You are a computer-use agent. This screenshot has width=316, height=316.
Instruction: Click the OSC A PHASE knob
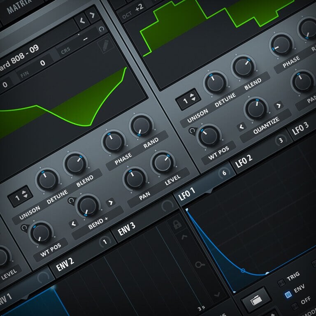click(114, 142)
